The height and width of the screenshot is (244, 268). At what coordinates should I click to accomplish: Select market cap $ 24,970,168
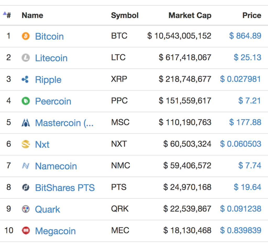187,187
